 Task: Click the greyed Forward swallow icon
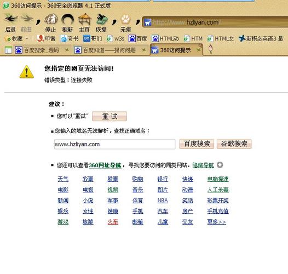coord(27,19)
